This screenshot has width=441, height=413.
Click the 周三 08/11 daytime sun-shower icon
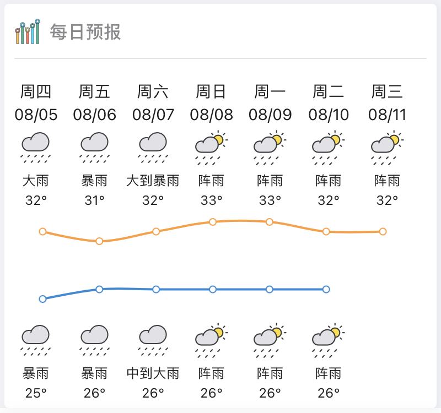[387, 147]
